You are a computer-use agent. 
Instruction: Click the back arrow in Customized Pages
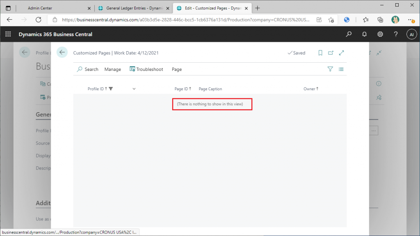coord(62,52)
